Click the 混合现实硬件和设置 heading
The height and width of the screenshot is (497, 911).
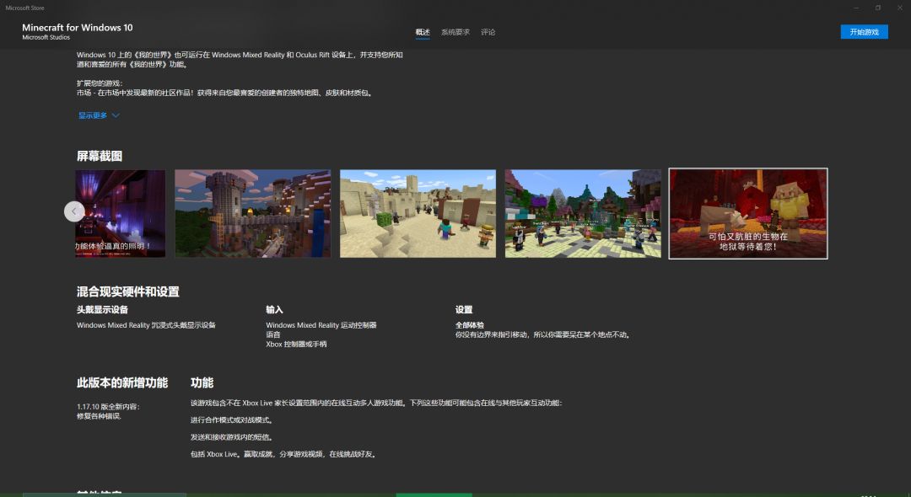point(128,291)
